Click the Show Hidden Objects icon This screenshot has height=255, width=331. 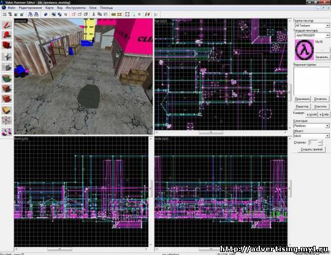pos(85,14)
